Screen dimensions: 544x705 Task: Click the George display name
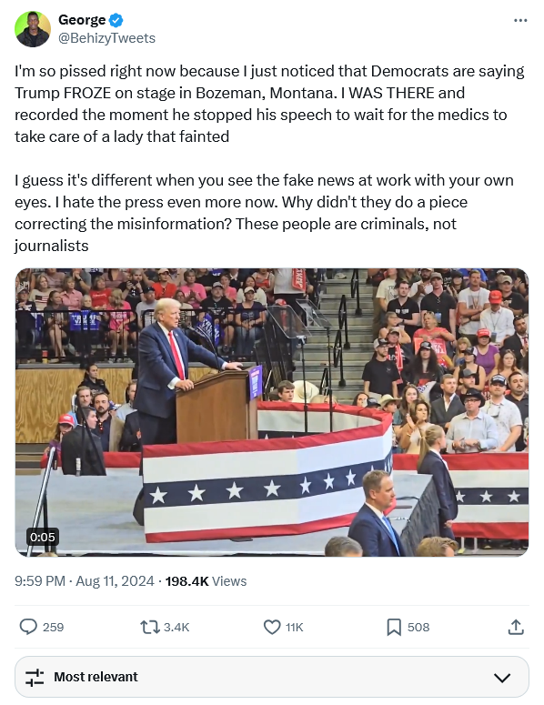82,20
